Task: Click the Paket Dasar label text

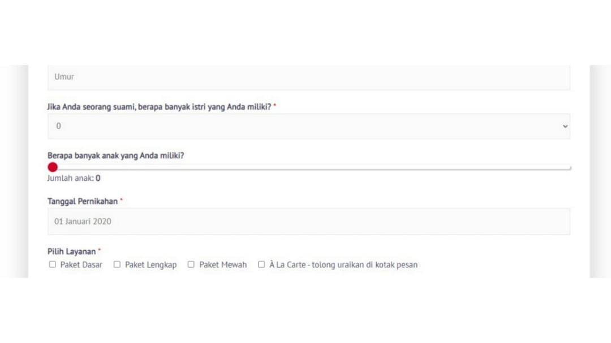Action: point(81,264)
